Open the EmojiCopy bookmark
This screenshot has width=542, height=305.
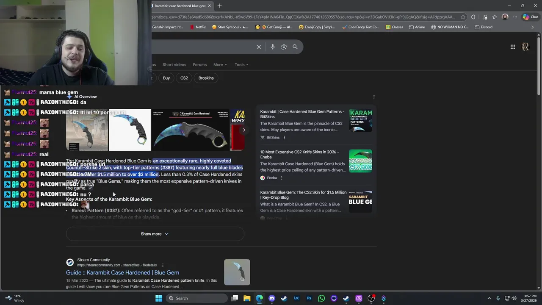317,27
